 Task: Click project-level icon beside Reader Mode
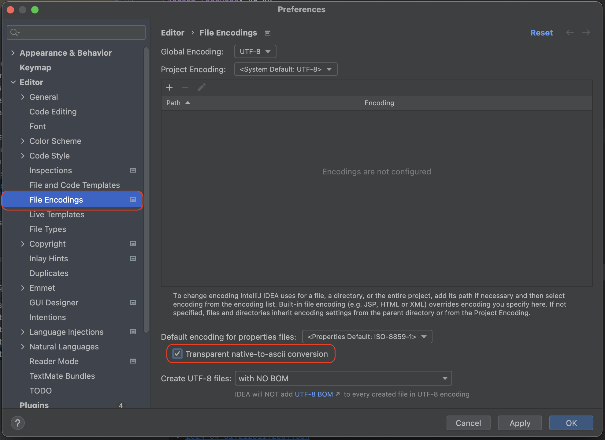133,361
